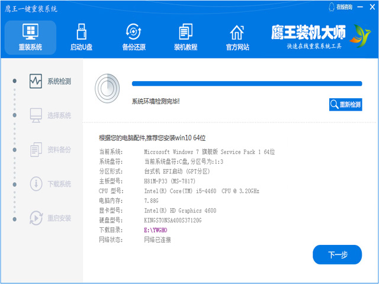Click the 系统检测 heartbeat monitor icon

point(36,81)
